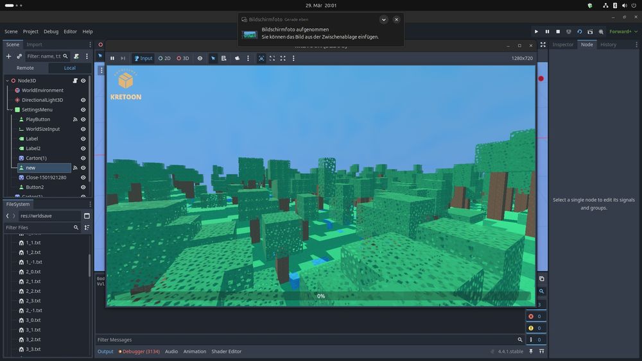This screenshot has height=361, width=642.
Task: Enable movie maker mode icon
Action: (601, 31)
